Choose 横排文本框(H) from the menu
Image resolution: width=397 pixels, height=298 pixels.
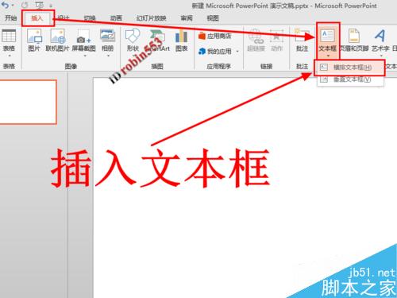coord(350,68)
